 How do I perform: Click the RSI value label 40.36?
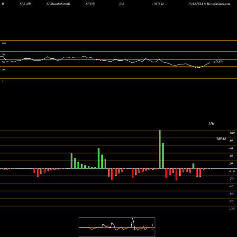click(x=218, y=62)
